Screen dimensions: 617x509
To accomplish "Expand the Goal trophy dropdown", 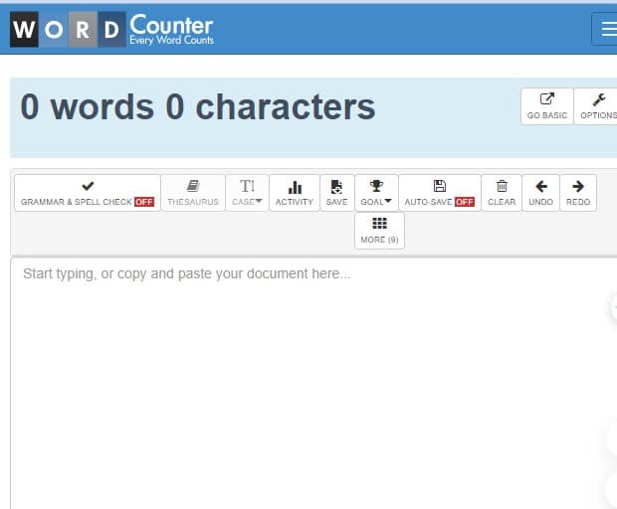I will pos(376,193).
